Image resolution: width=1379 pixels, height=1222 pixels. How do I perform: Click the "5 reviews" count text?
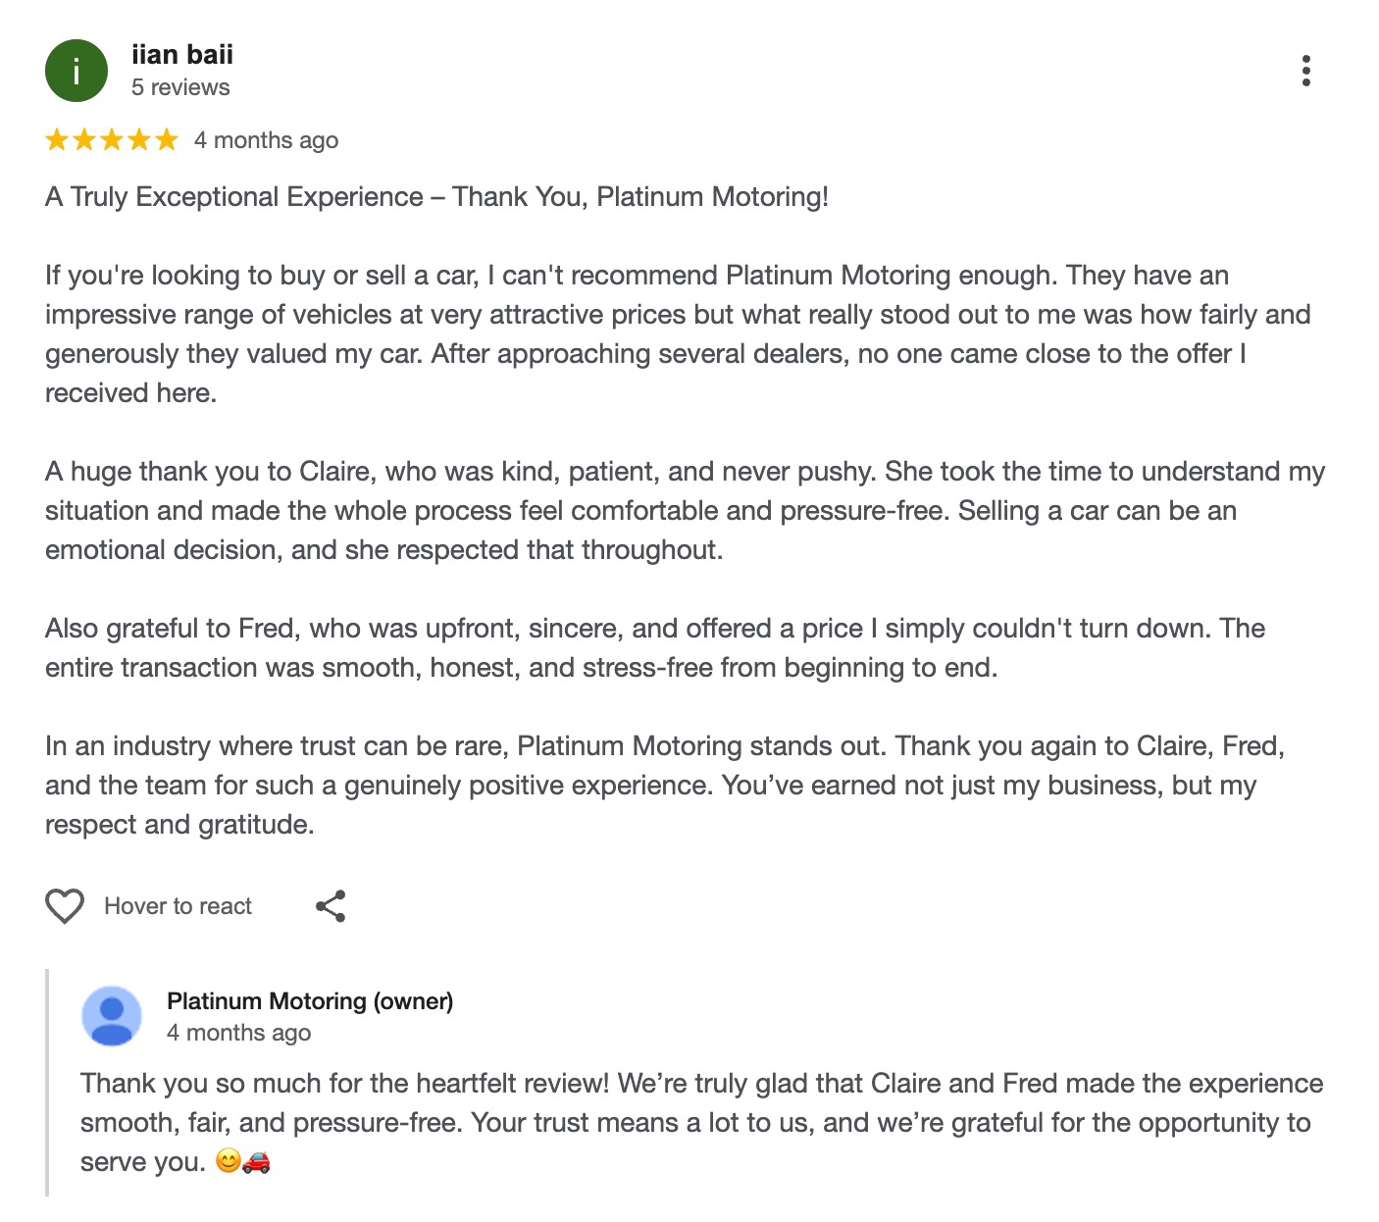click(180, 87)
